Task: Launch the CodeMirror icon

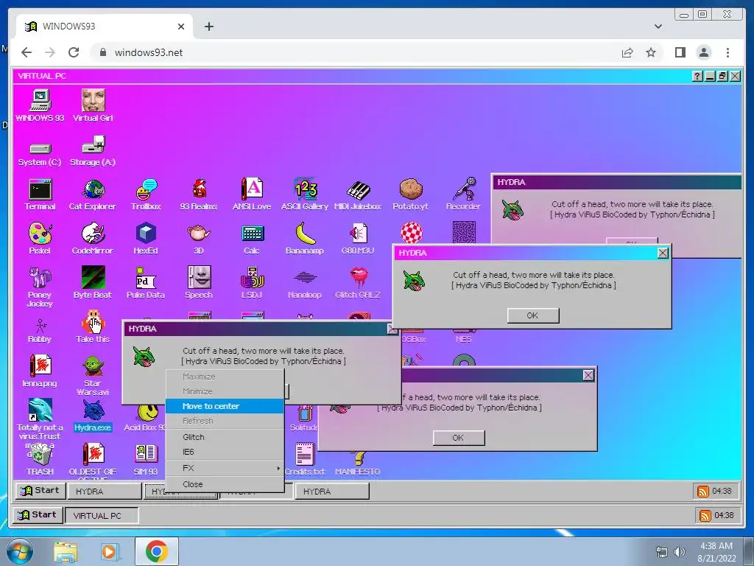Action: [93, 240]
